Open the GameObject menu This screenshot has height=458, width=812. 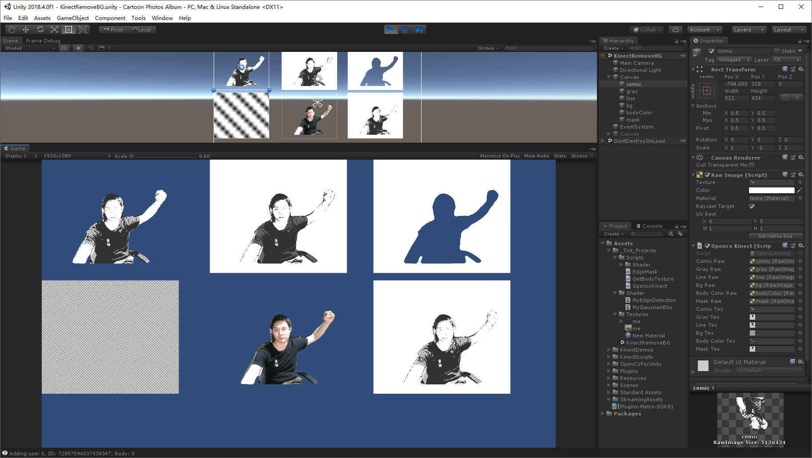pyautogui.click(x=73, y=18)
